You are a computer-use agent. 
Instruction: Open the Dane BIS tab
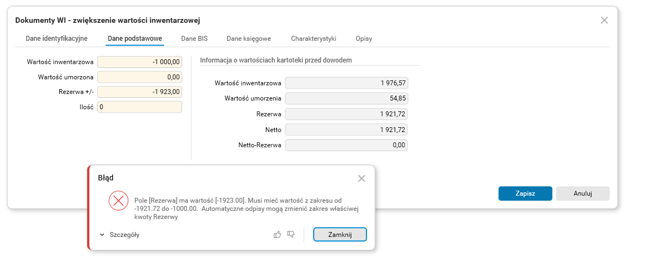(195, 39)
